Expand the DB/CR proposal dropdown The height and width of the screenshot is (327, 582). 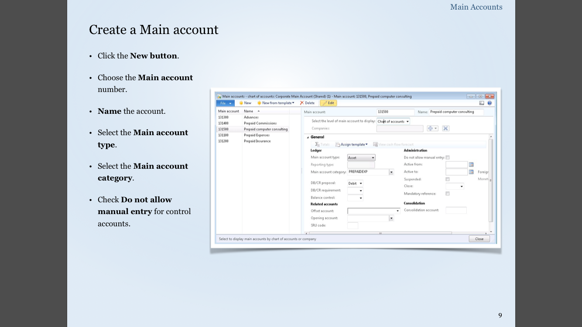coord(356,184)
